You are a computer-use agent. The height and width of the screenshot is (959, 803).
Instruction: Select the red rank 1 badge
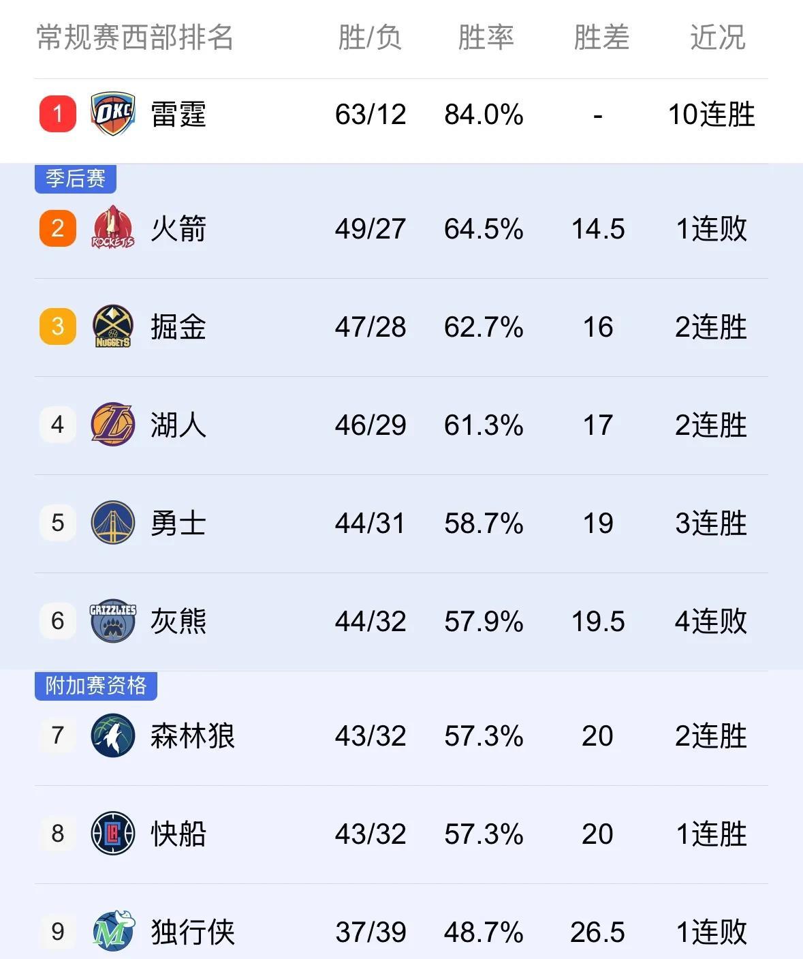58,114
